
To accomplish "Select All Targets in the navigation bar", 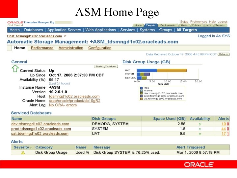I will pyautogui.click(x=187, y=30).
